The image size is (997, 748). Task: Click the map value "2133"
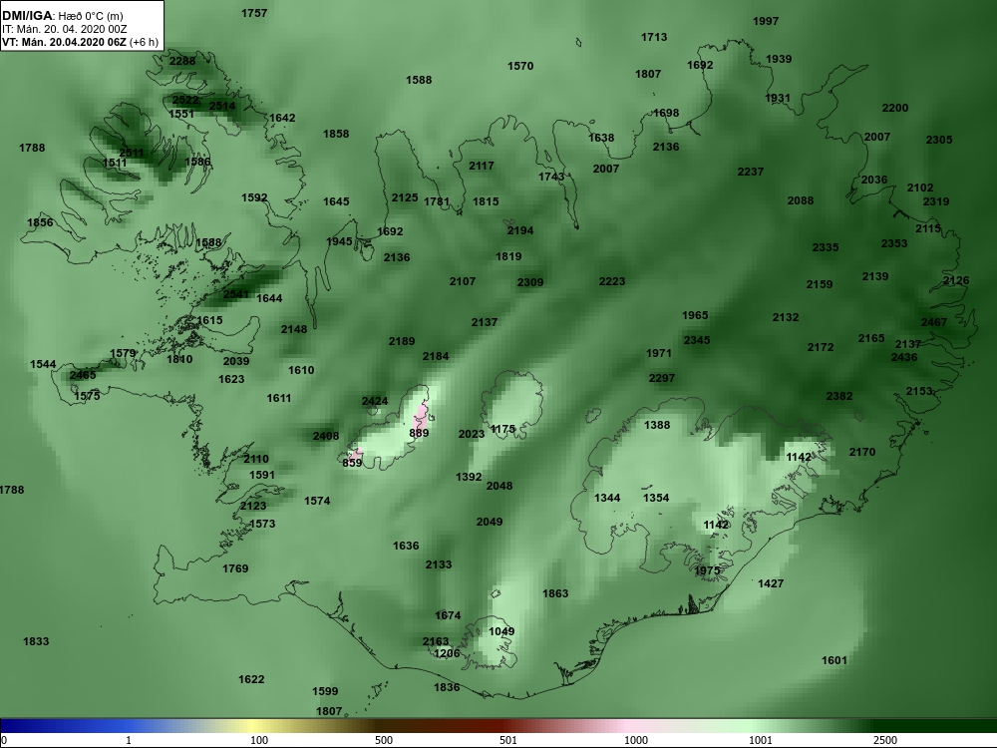pos(438,564)
